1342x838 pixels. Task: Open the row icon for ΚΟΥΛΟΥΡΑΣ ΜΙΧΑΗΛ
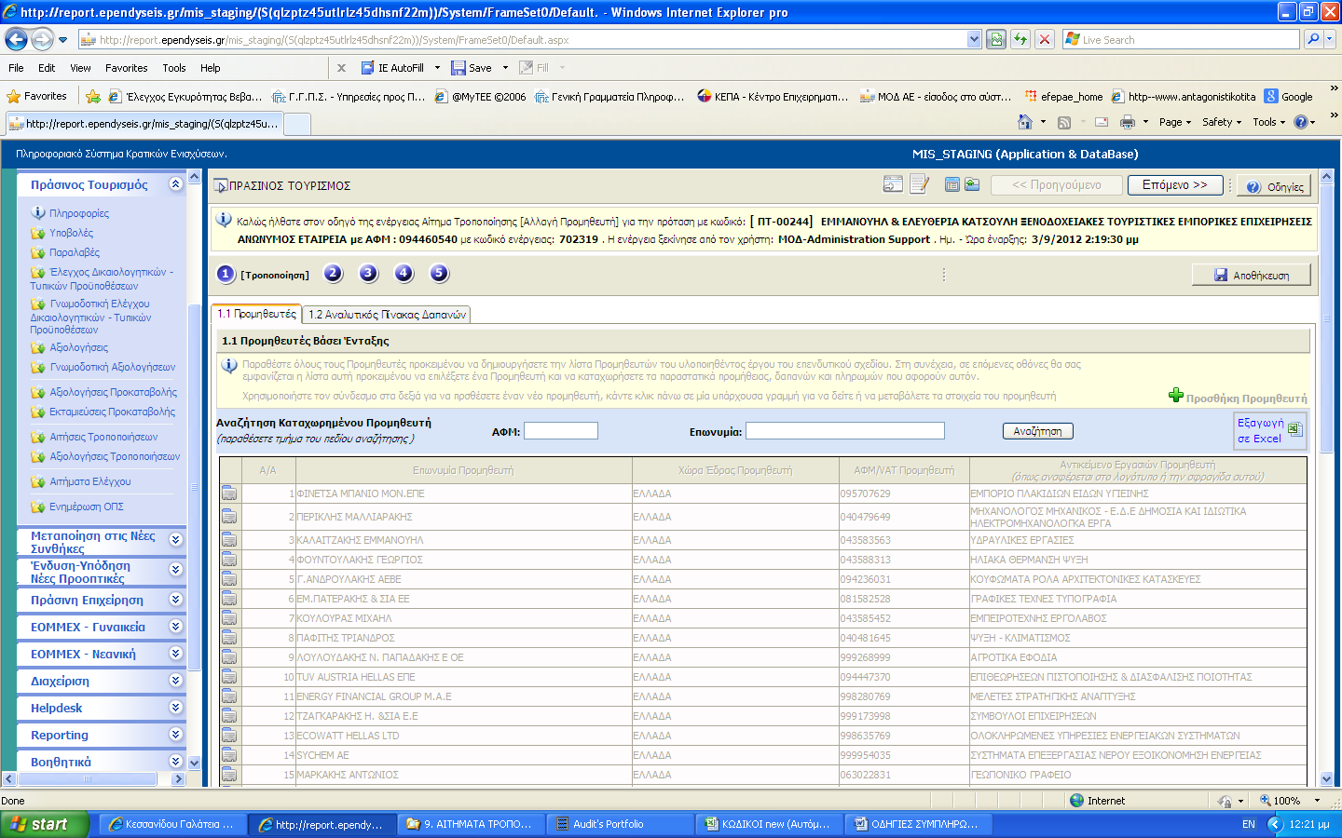tap(229, 618)
